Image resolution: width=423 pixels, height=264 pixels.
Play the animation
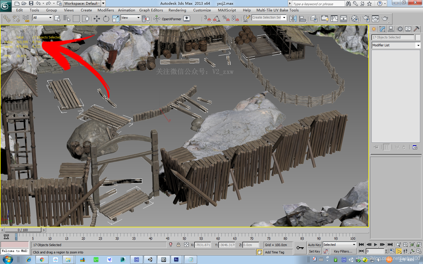pyautogui.click(x=375, y=245)
